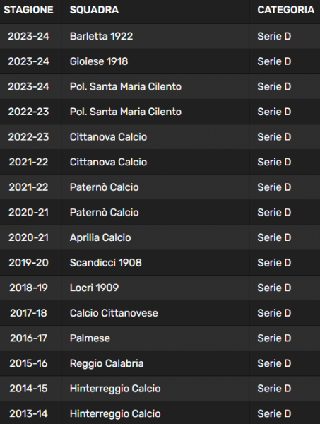Open the 2021-22 Cittanova Calcio entry
The width and height of the screenshot is (320, 424).
pos(108,162)
